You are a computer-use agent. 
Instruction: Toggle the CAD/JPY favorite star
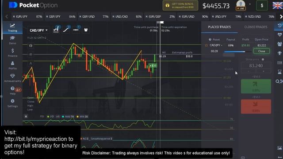coord(207,45)
